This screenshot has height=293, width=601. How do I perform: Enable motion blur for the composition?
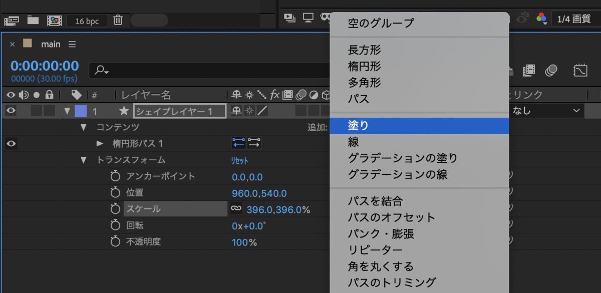pyautogui.click(x=551, y=71)
